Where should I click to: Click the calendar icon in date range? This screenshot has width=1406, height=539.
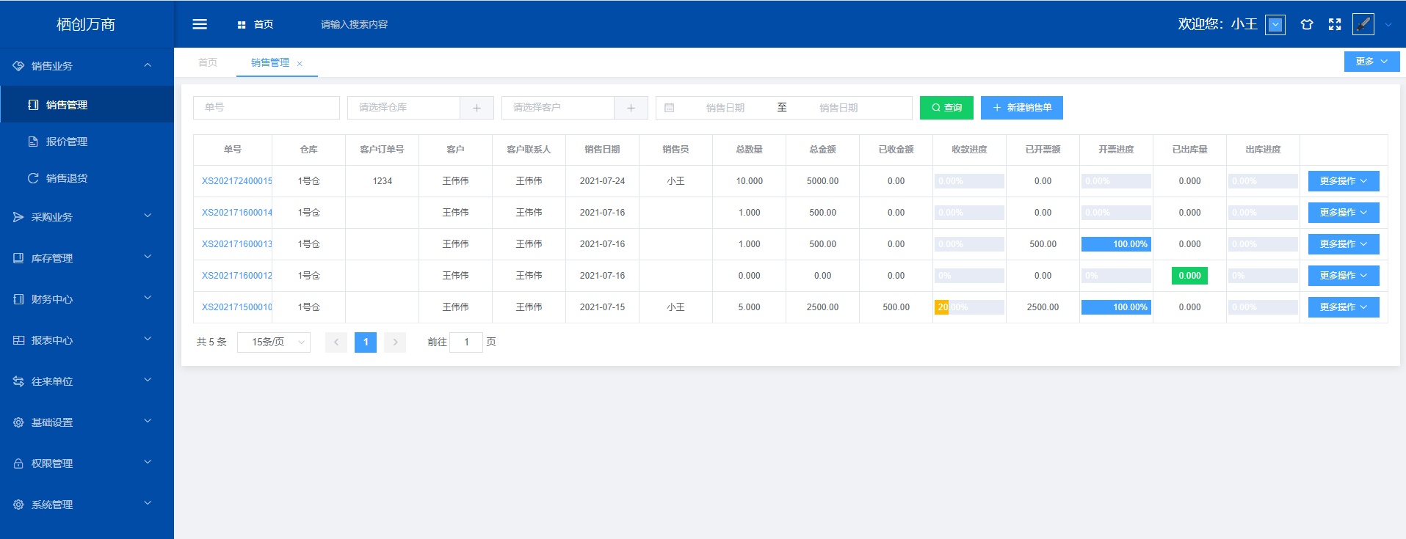(x=670, y=108)
